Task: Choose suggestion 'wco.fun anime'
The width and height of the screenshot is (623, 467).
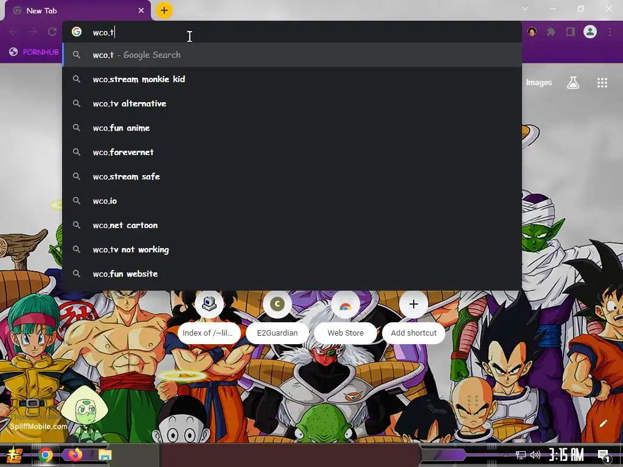Action: click(x=291, y=128)
